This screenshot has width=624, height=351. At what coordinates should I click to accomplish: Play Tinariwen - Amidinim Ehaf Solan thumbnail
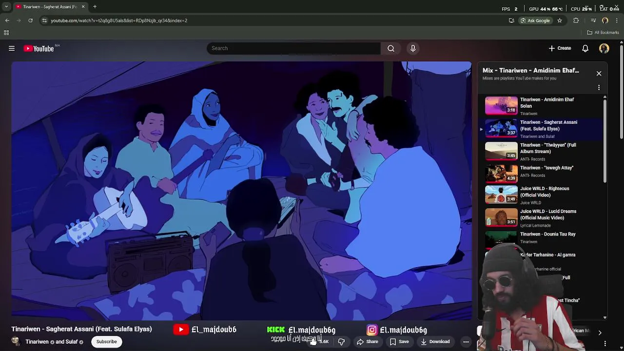pyautogui.click(x=501, y=105)
